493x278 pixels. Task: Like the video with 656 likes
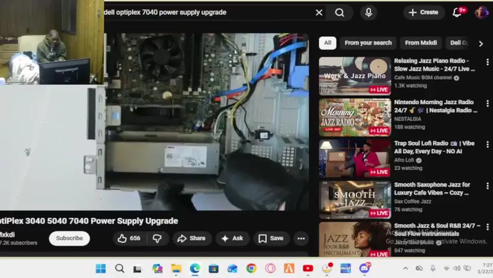point(129,239)
